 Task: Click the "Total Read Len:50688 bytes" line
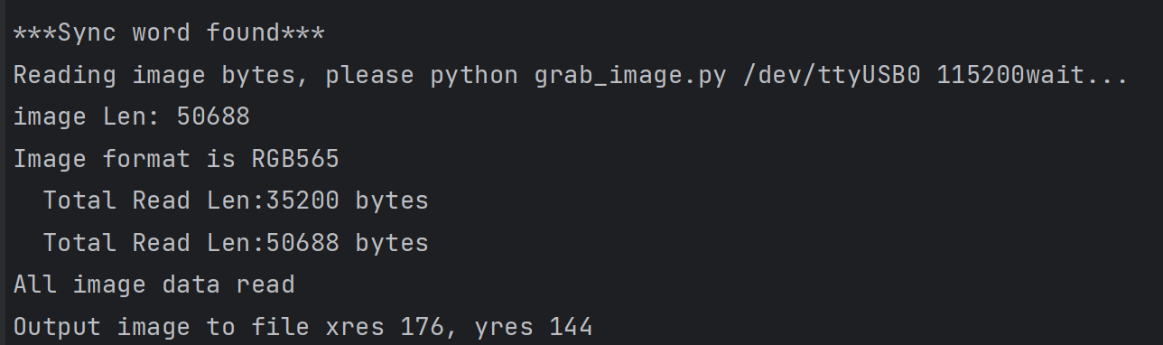coord(236,242)
